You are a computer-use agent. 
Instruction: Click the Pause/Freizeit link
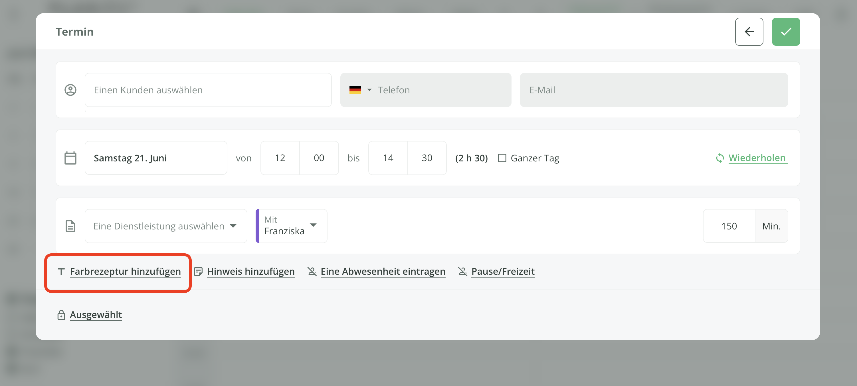pyautogui.click(x=503, y=272)
